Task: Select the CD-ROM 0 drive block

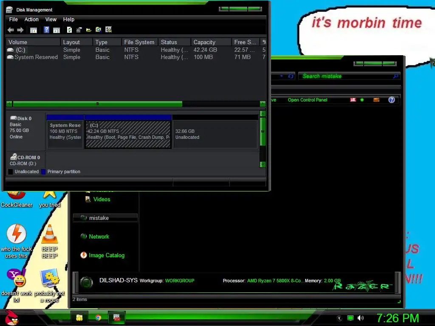Action: (x=26, y=160)
